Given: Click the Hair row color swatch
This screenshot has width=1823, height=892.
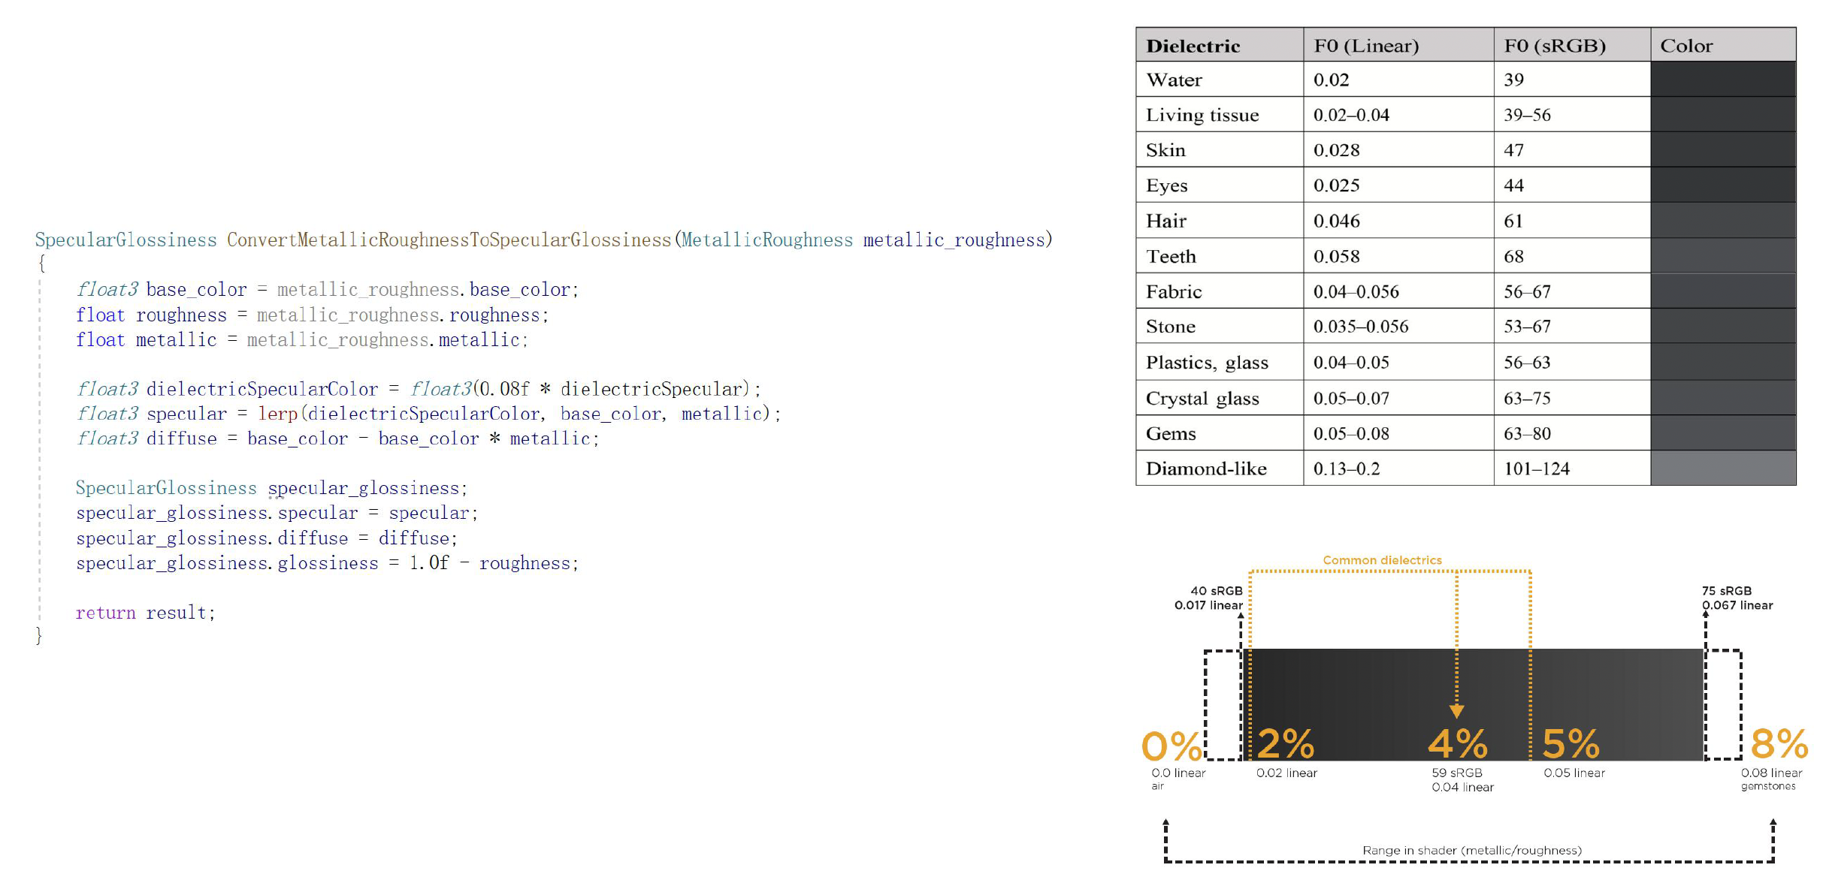Looking at the screenshot, I should click(x=1722, y=221).
